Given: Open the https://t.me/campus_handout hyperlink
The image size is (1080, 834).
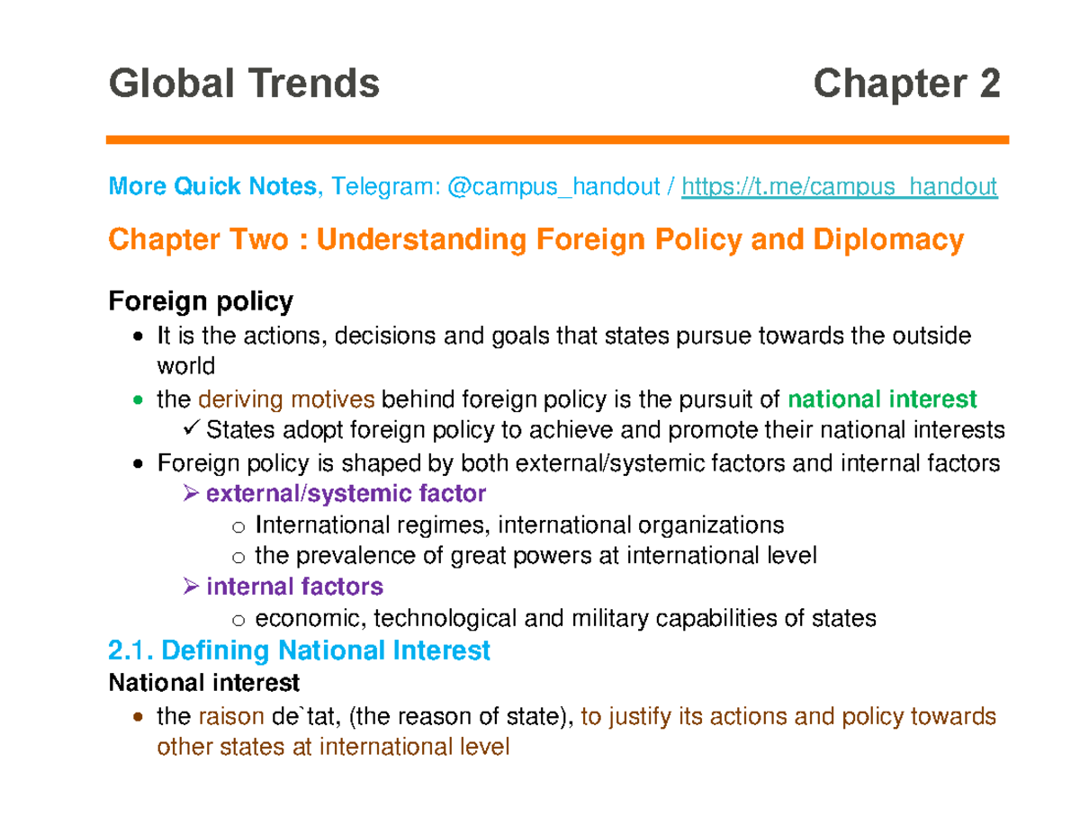Looking at the screenshot, I should tap(841, 186).
